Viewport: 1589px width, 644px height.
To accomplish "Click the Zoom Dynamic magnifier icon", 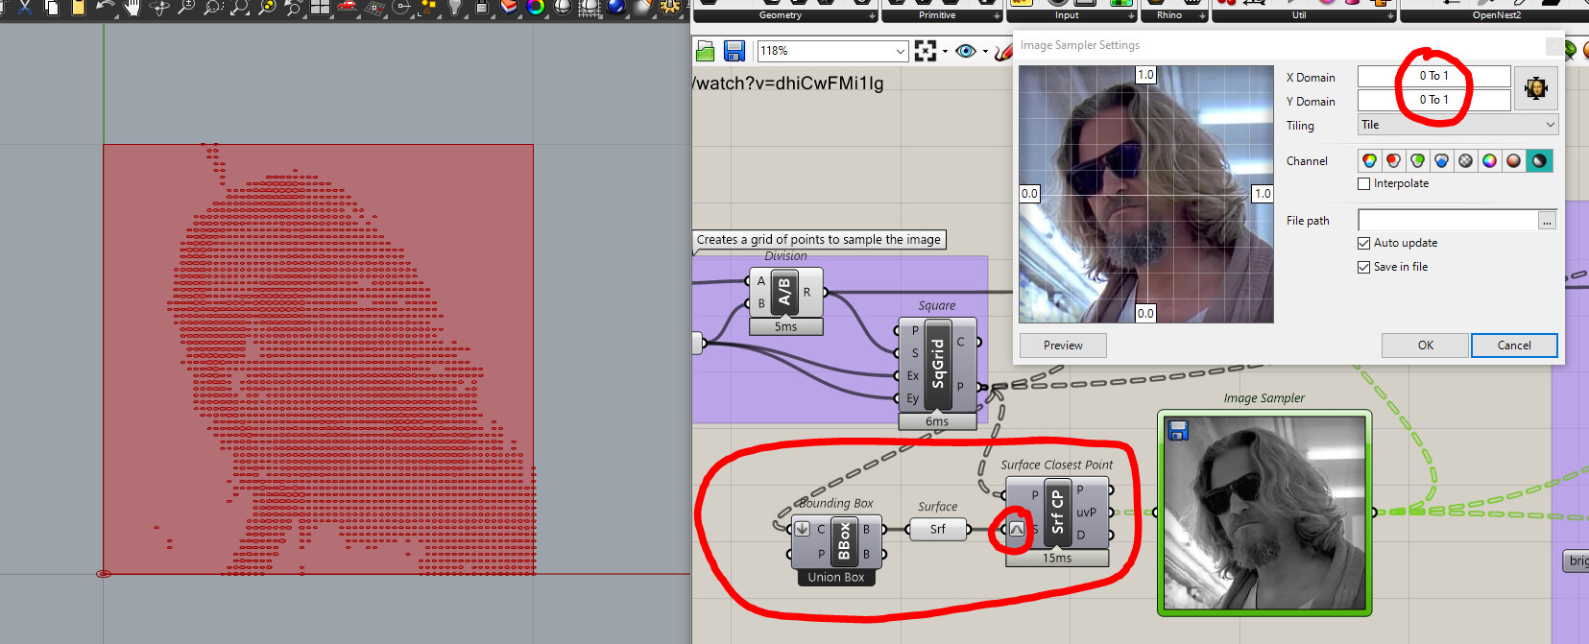I will tap(186, 6).
